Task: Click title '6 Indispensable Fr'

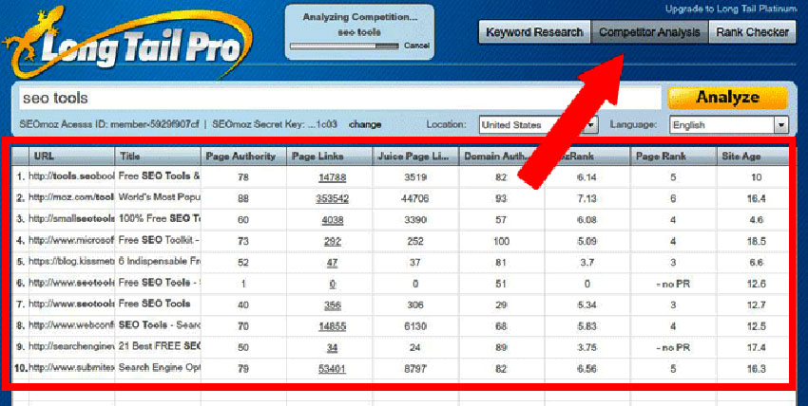Action: coord(160,262)
